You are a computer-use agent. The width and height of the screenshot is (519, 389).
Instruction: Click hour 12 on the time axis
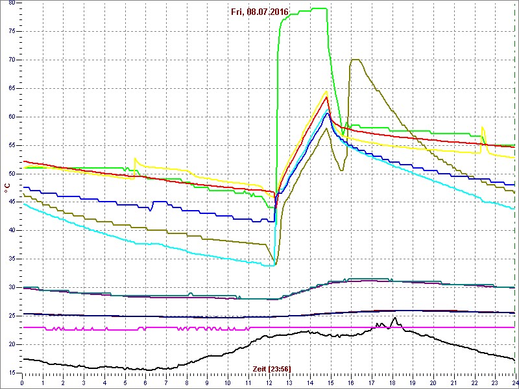pyautogui.click(x=269, y=381)
